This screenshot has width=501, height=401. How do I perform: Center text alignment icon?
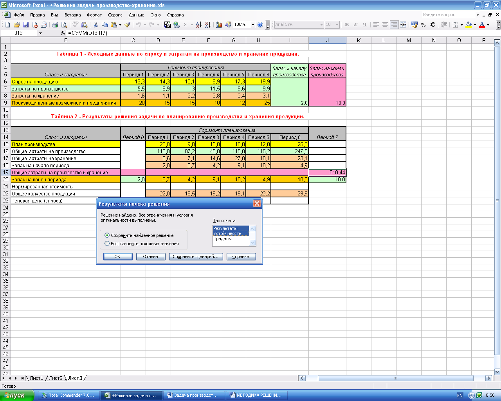(385, 25)
